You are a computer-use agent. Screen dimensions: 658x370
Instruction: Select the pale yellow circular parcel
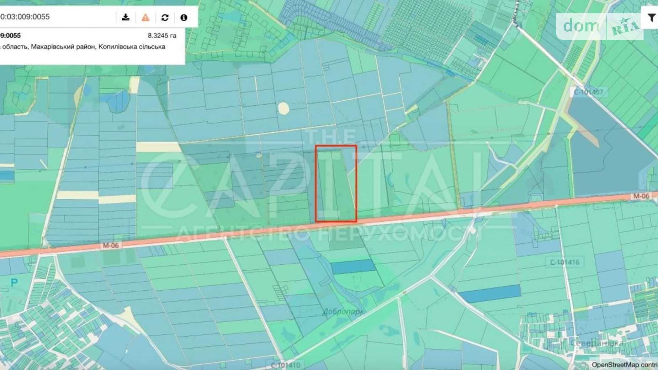point(283,109)
